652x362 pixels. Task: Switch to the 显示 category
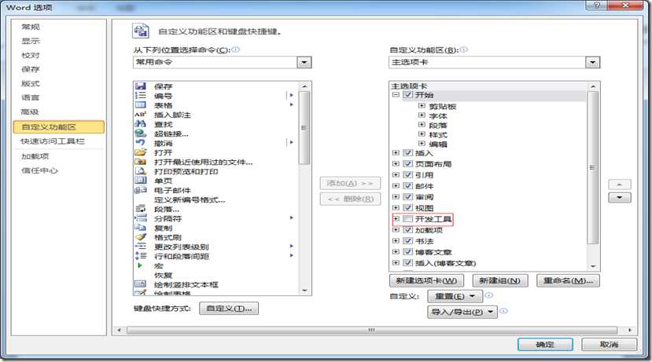point(31,41)
